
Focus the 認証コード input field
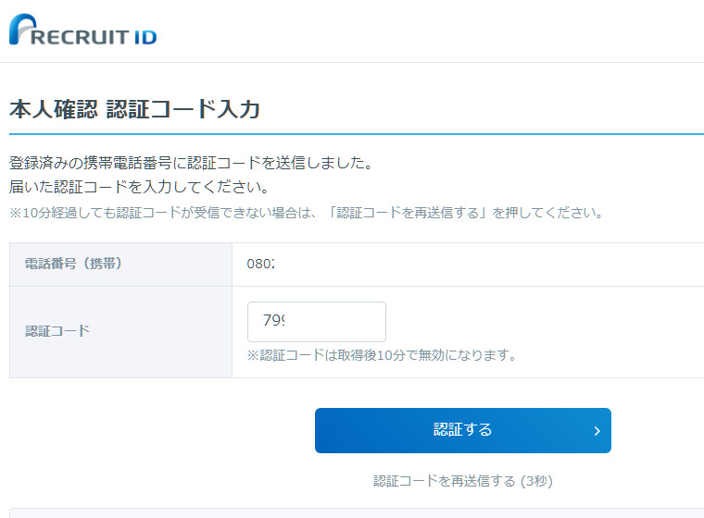pyautogui.click(x=316, y=322)
